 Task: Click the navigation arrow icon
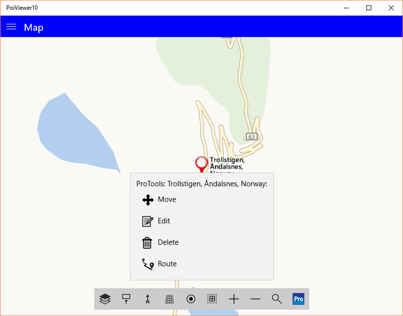point(148,299)
